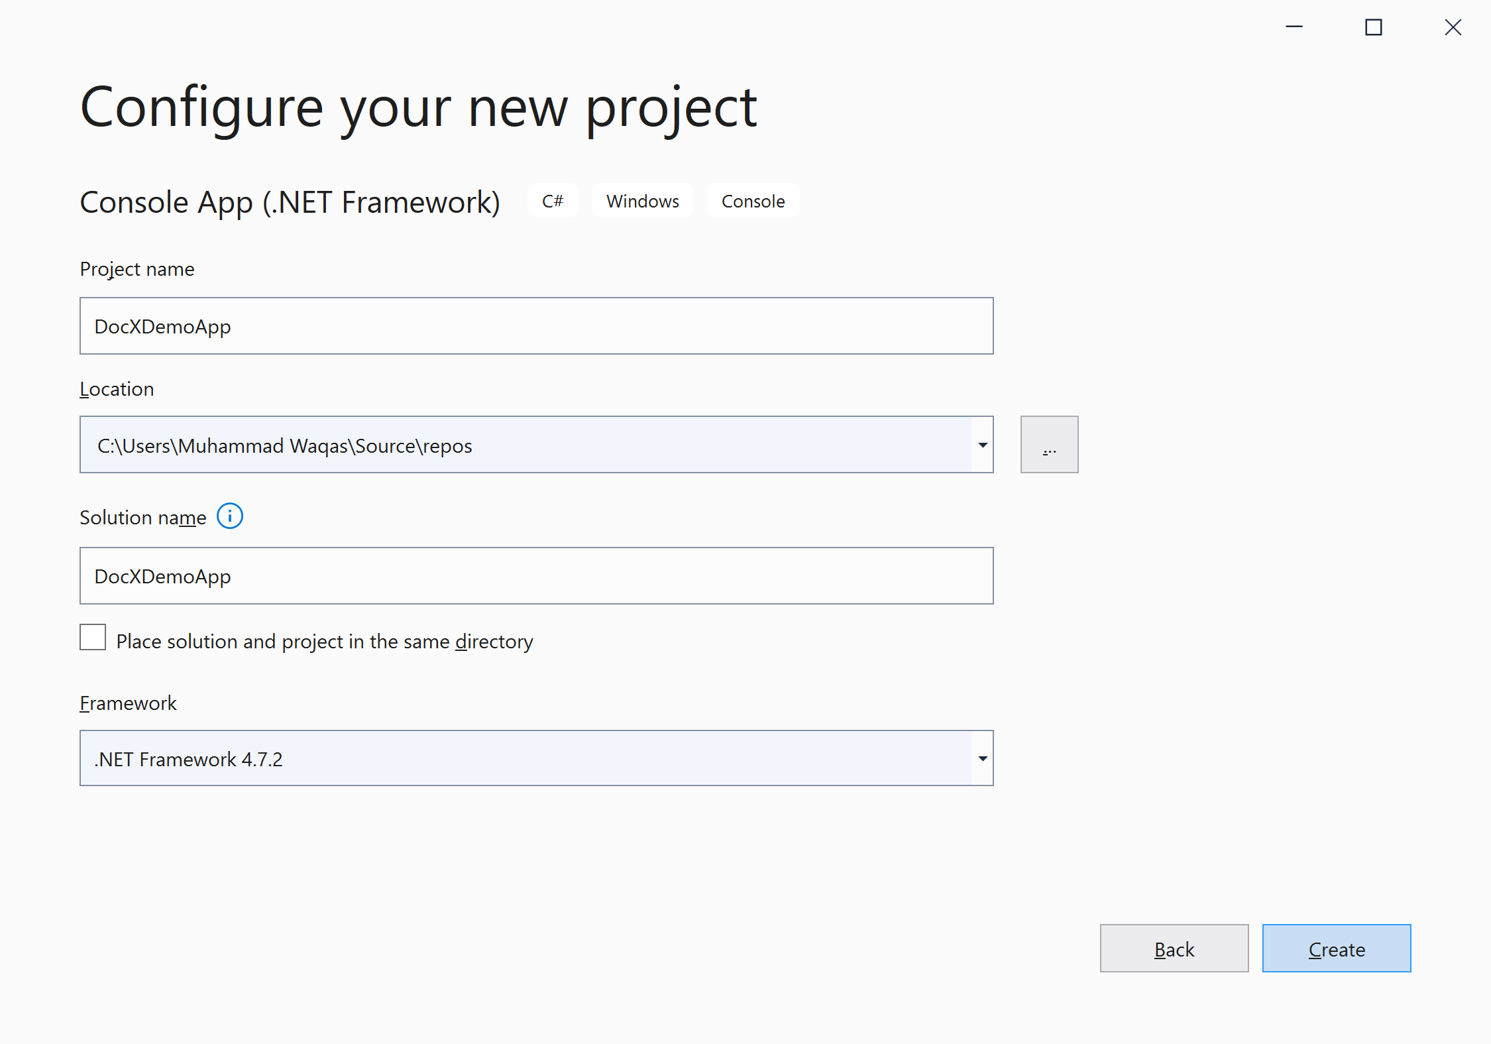Click the 'Place solution and project' label text
This screenshot has height=1044, width=1491.
click(324, 642)
